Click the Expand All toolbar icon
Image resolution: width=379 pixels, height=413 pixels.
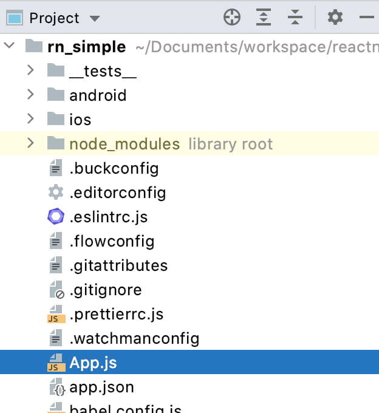point(263,18)
